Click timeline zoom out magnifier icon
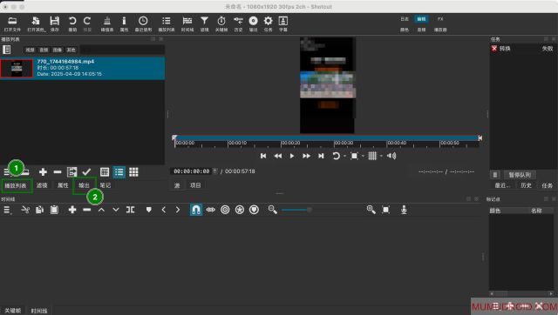The height and width of the screenshot is (315, 558). (273, 210)
